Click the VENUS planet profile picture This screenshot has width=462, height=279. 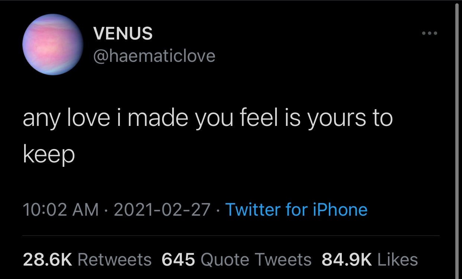tap(53, 45)
